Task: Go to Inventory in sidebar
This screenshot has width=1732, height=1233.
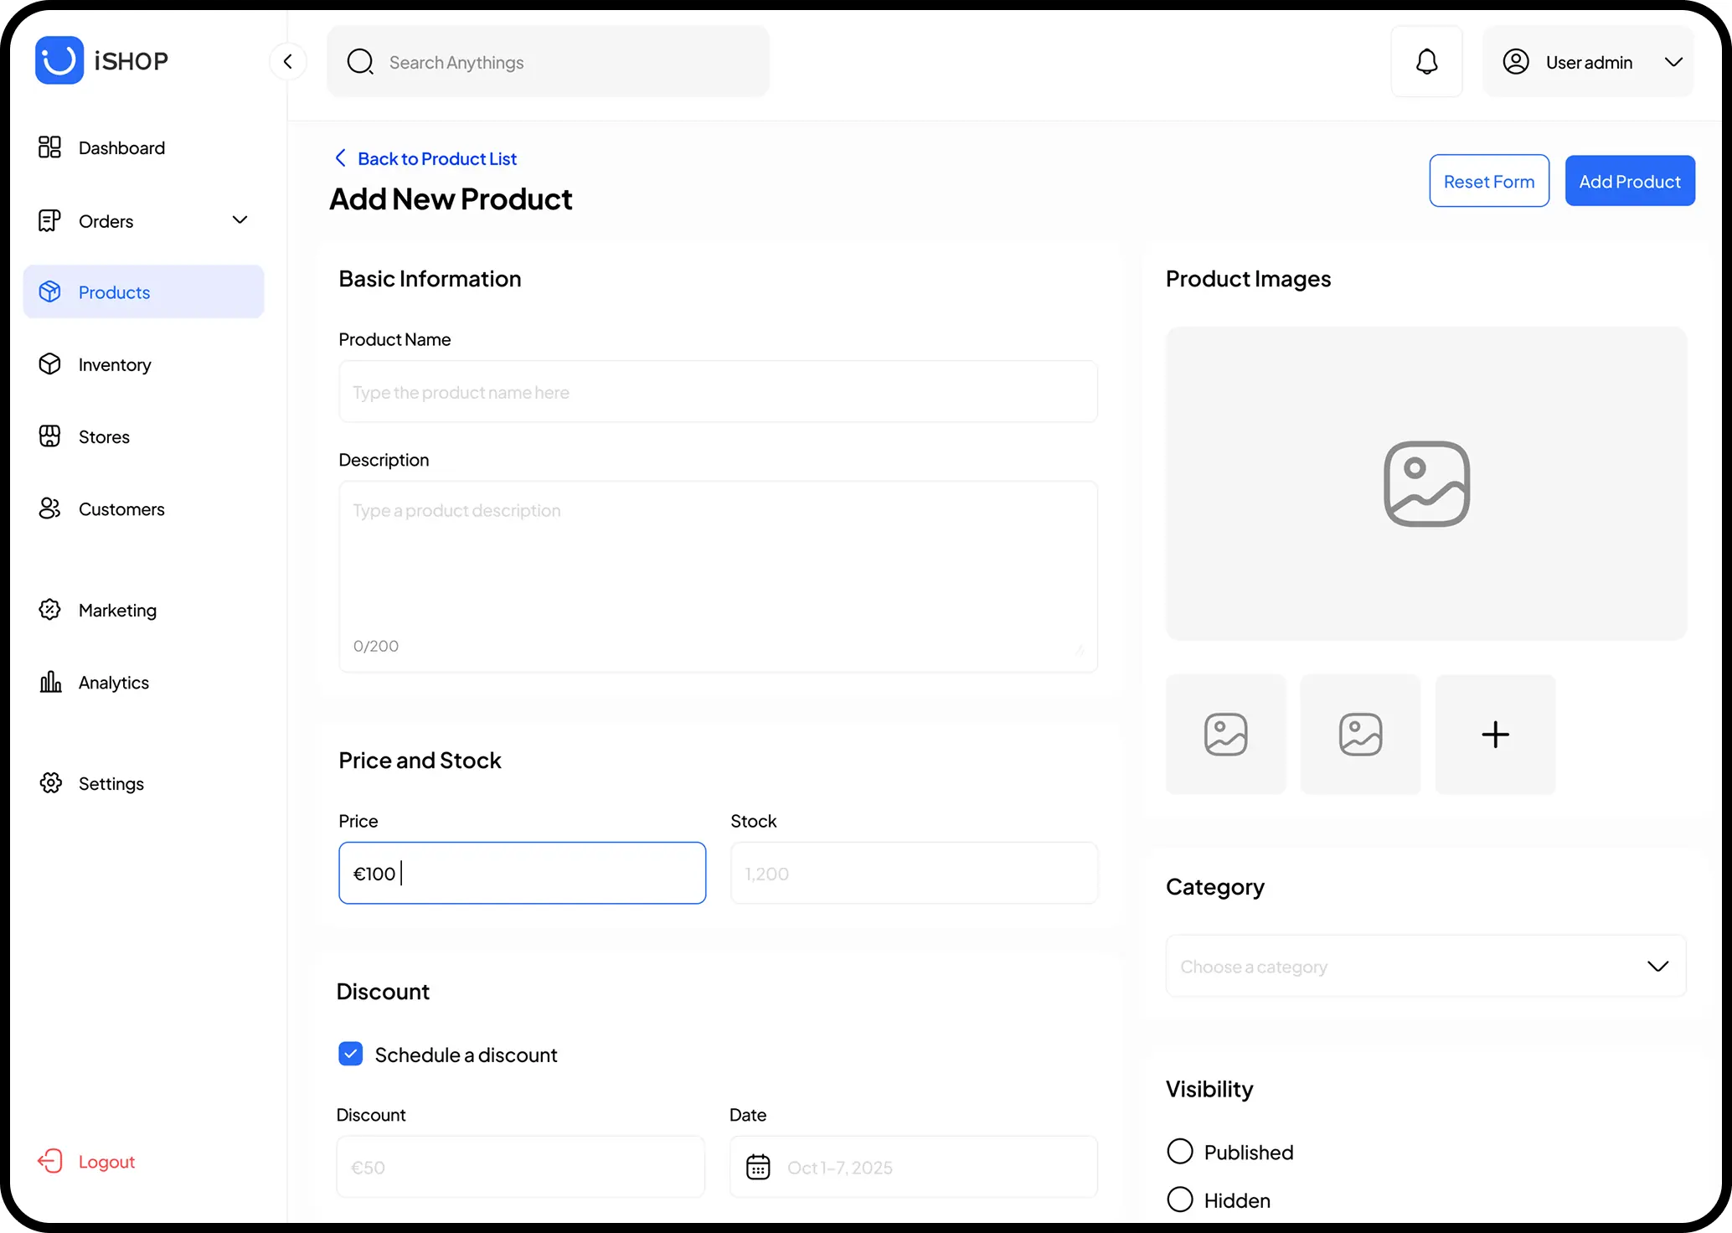Action: (115, 364)
